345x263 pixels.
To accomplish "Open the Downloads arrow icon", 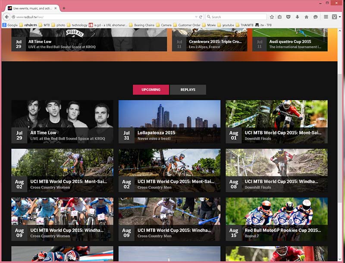I will click(x=297, y=17).
